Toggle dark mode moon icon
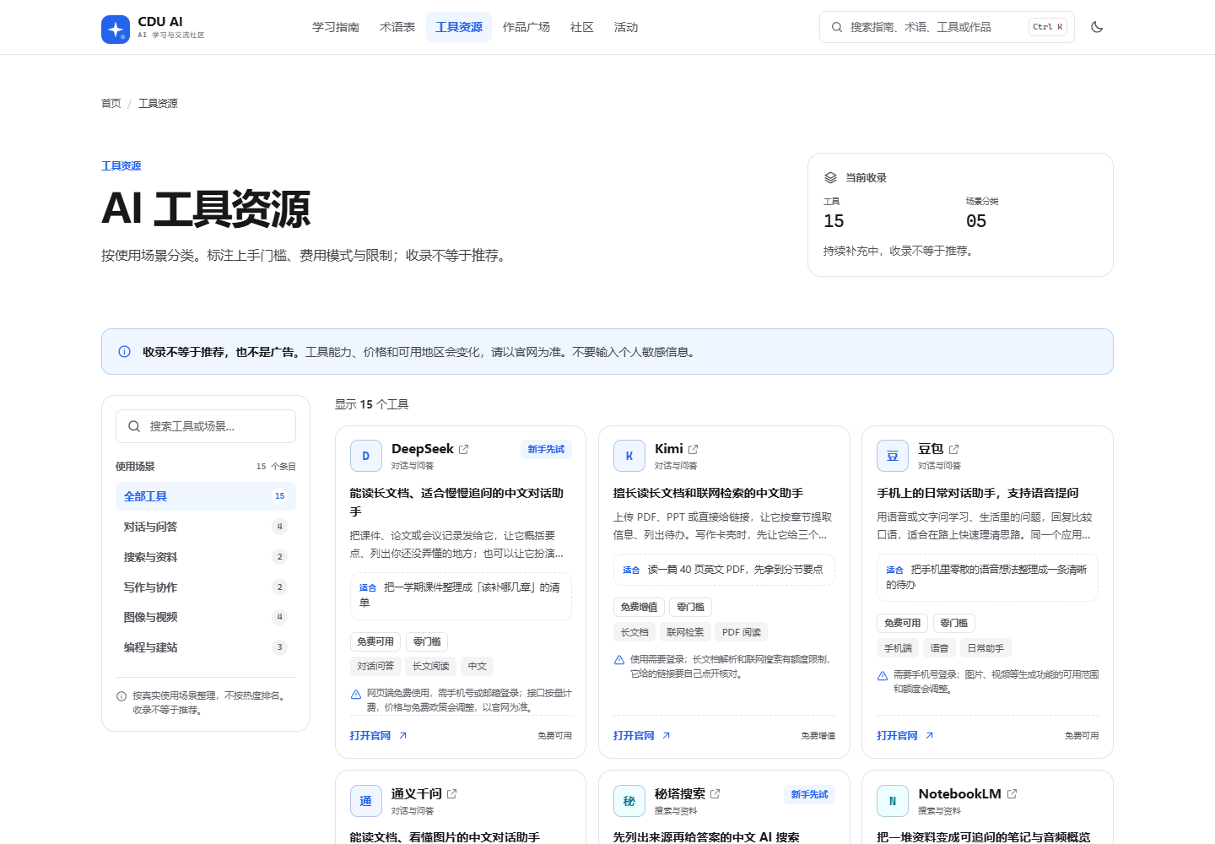This screenshot has width=1215, height=844. click(1097, 27)
